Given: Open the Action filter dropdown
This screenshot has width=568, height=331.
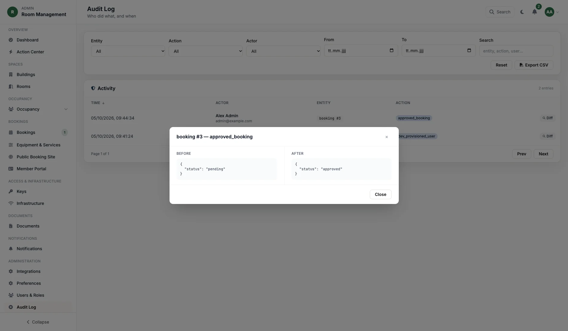Looking at the screenshot, I should pos(206,51).
